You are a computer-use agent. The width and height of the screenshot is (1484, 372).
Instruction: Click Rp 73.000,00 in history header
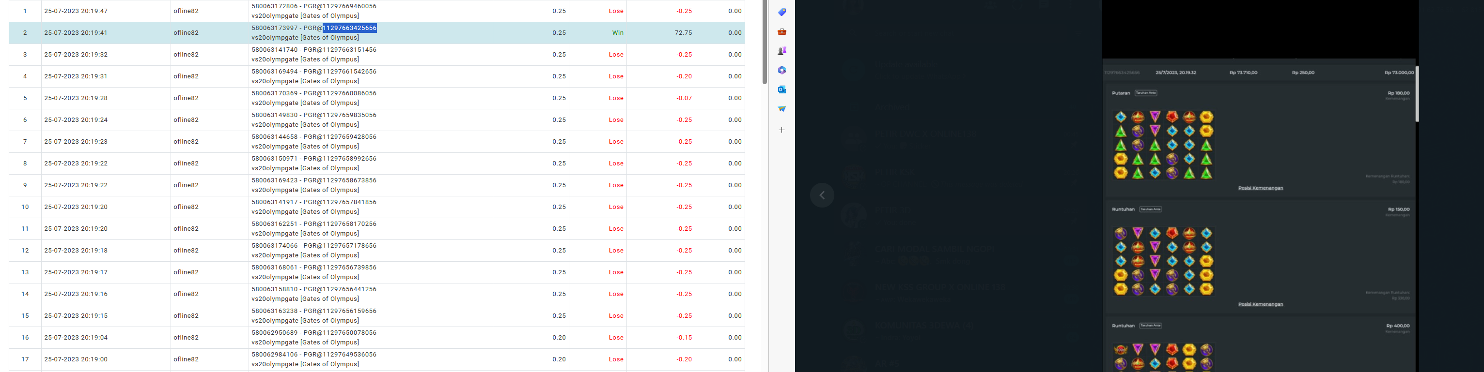point(1399,73)
